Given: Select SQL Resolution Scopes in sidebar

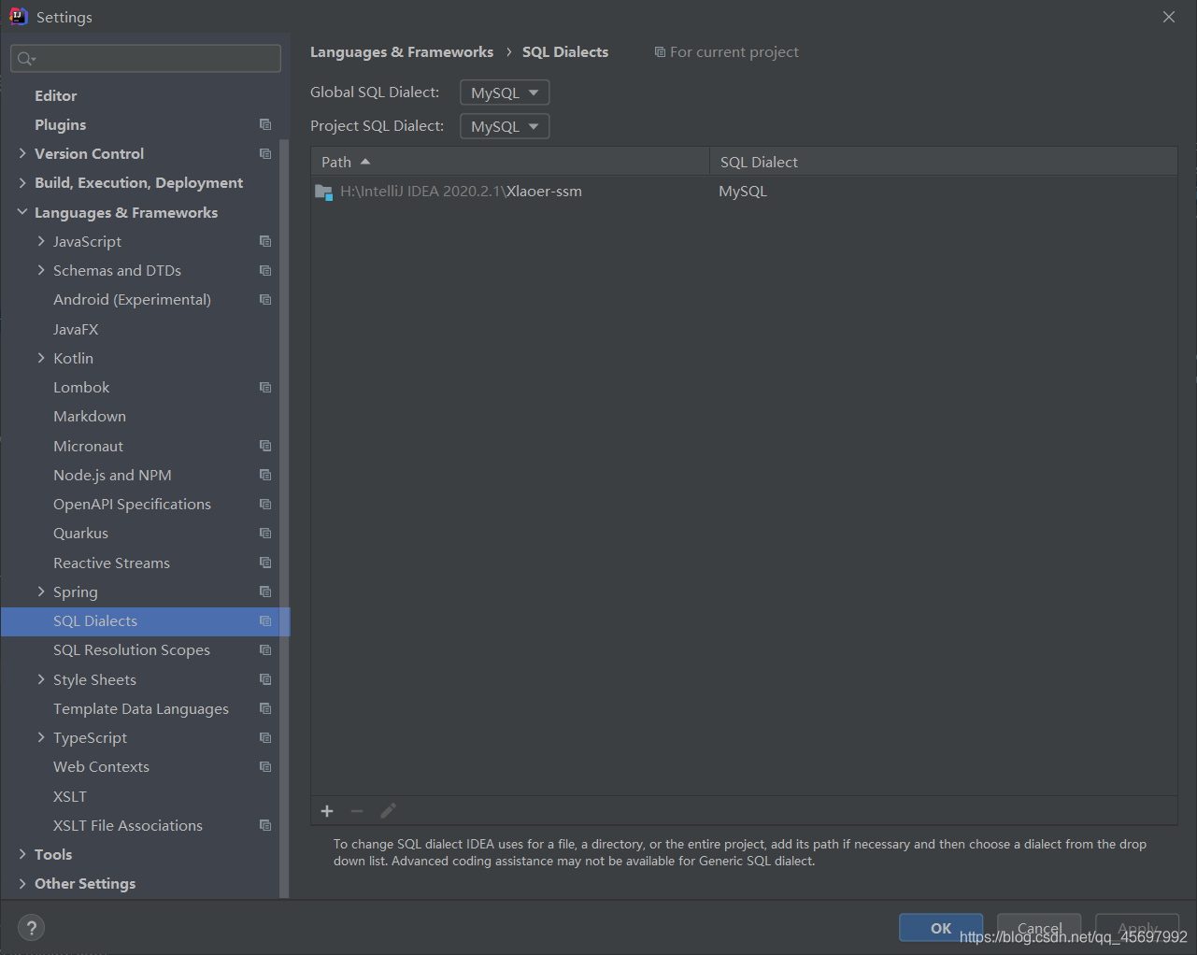Looking at the screenshot, I should point(132,650).
